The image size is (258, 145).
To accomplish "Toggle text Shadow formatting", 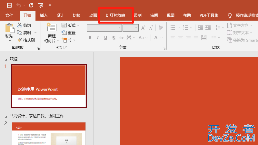I will tap(114, 38).
